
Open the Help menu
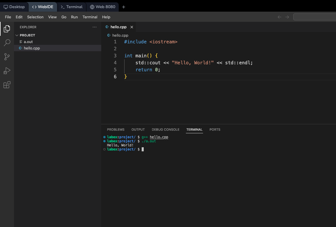click(x=106, y=17)
